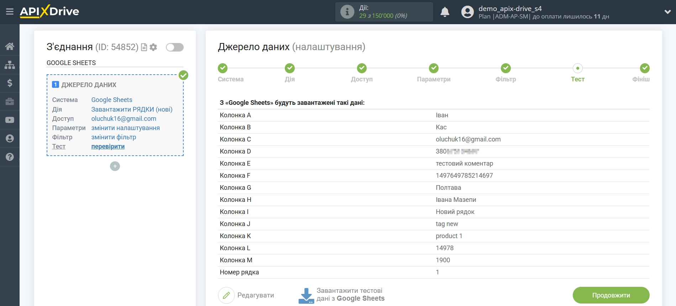Open help question icon in sidebar

10,157
